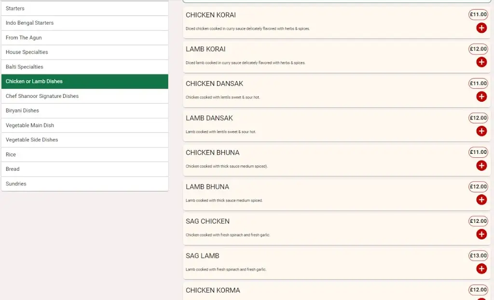The width and height of the screenshot is (494, 300).
Task: Select Indo Bengal Starters category
Action: [x=84, y=23]
